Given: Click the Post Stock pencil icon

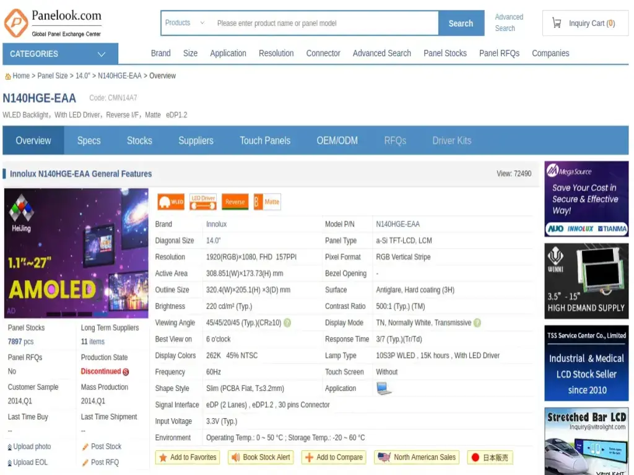Looking at the screenshot, I should click(x=85, y=447).
